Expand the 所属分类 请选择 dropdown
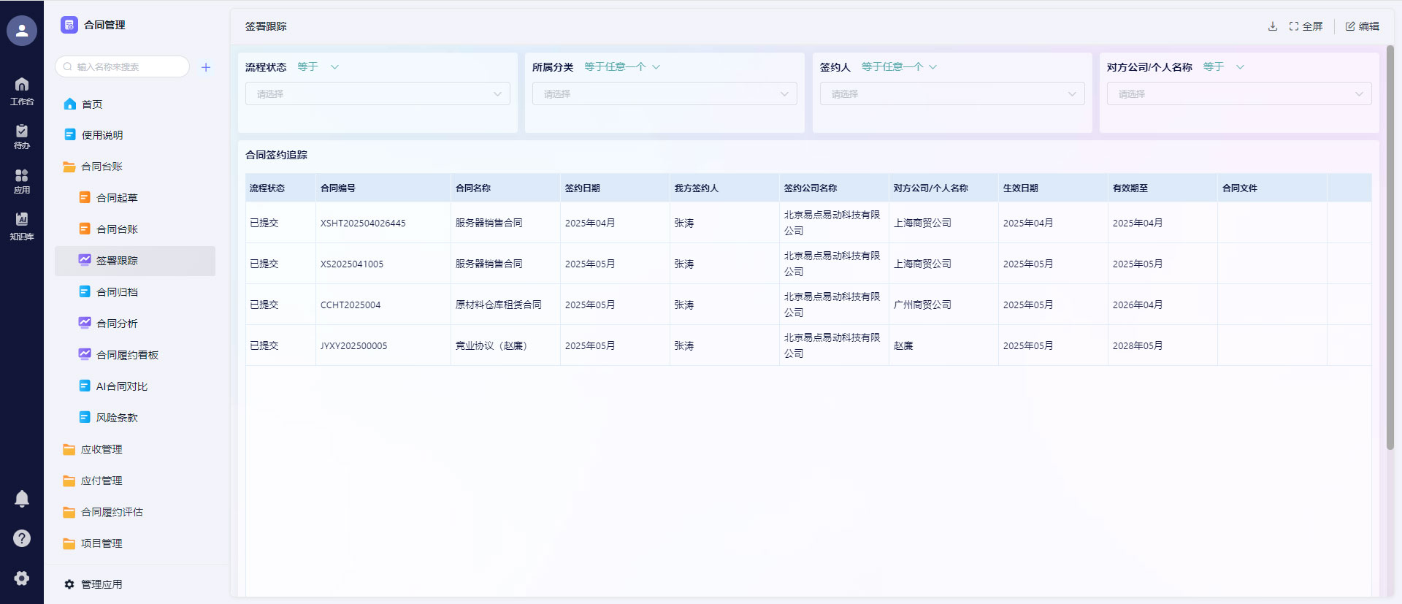 (664, 93)
